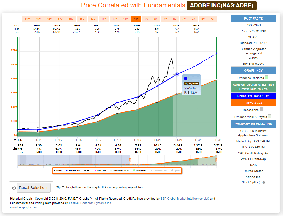Click the highlighted 11/21 Normal PE data point
This screenshot has height=216, width=283.
coord(177,74)
